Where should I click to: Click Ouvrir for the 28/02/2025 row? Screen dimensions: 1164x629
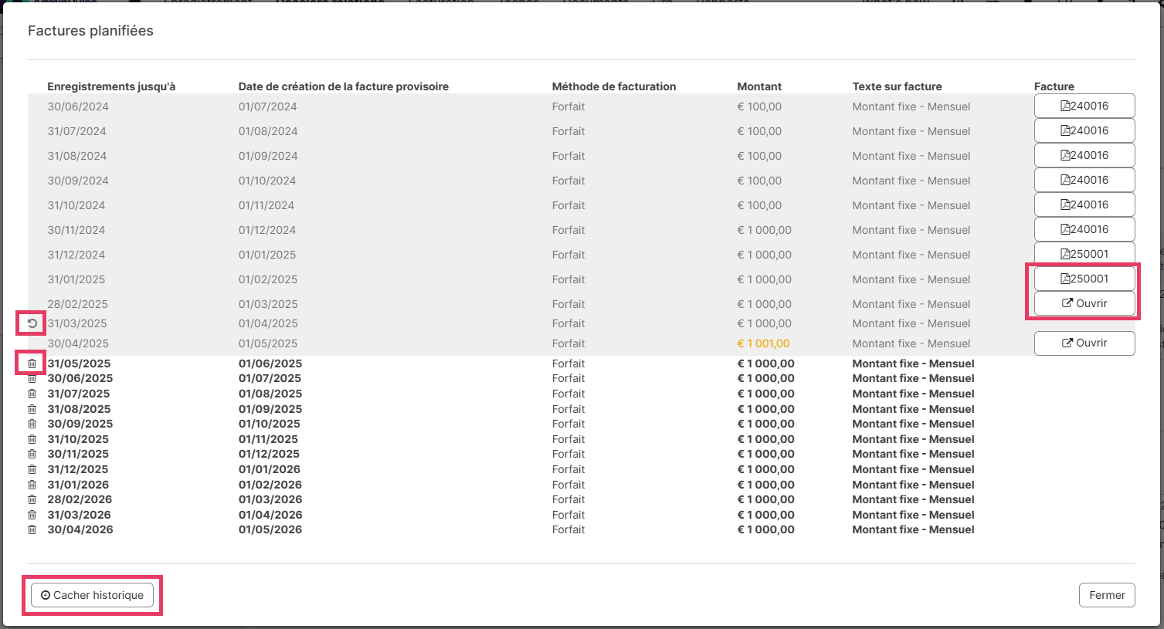(x=1084, y=303)
